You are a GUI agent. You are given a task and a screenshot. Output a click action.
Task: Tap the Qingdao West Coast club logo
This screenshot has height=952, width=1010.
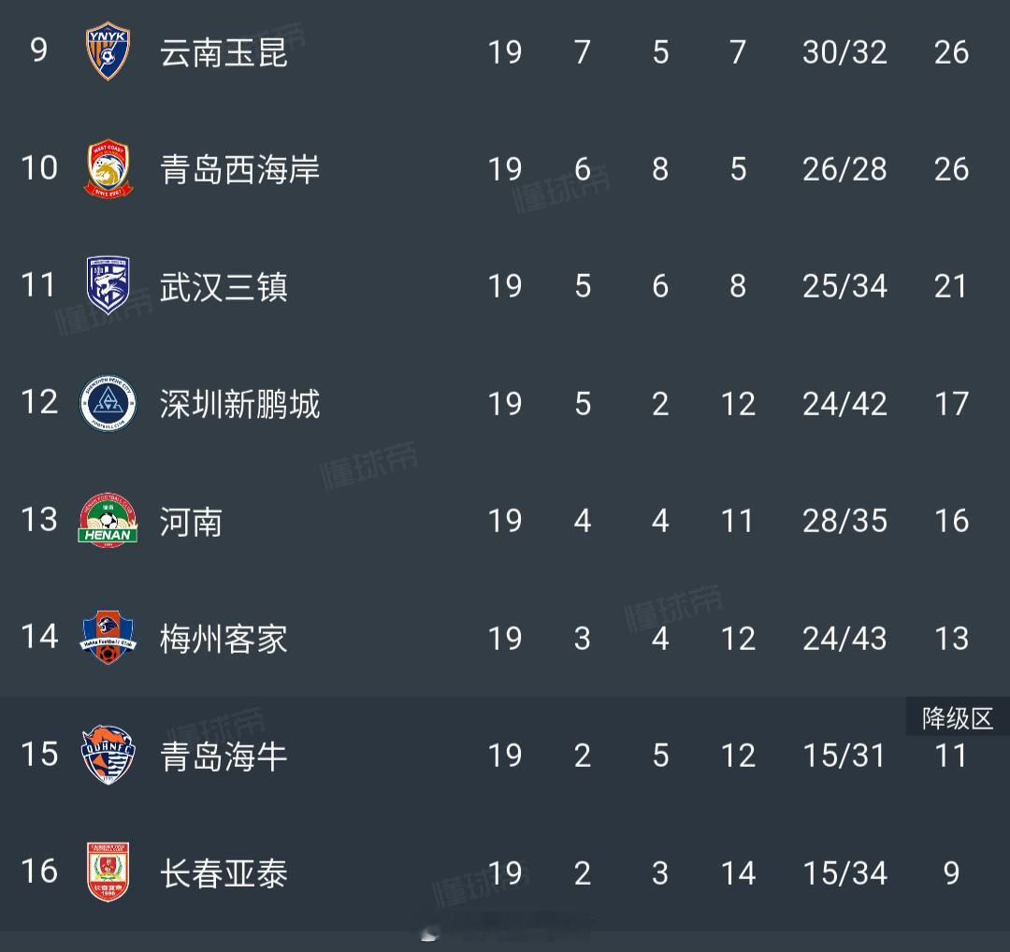pyautogui.click(x=108, y=168)
